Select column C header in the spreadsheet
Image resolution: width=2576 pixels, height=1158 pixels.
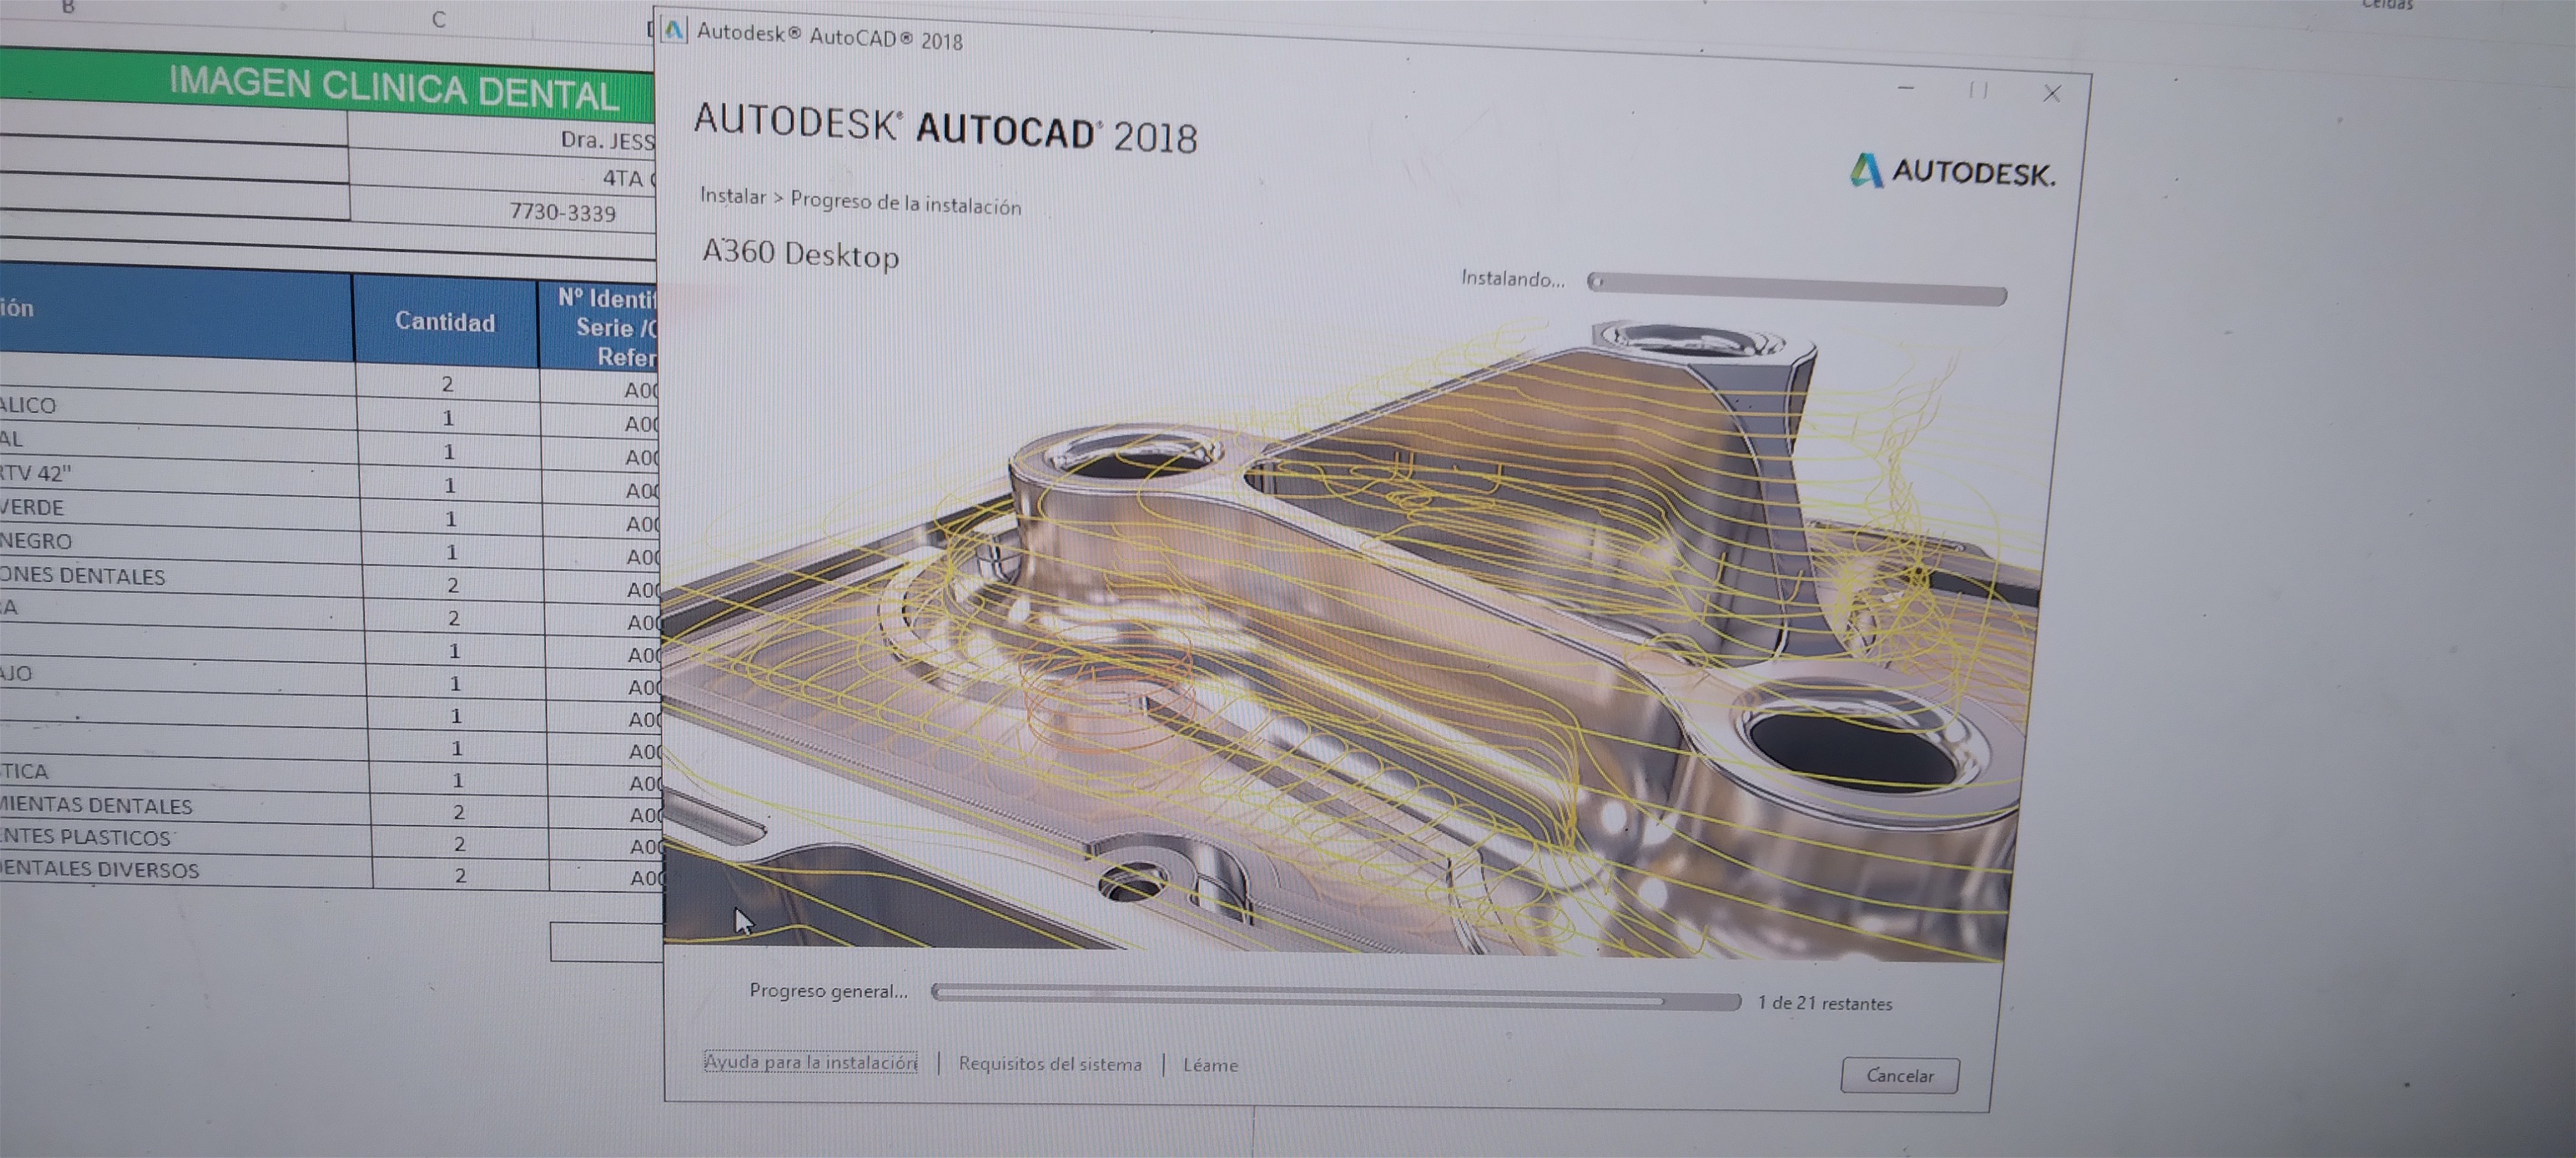click(x=438, y=19)
